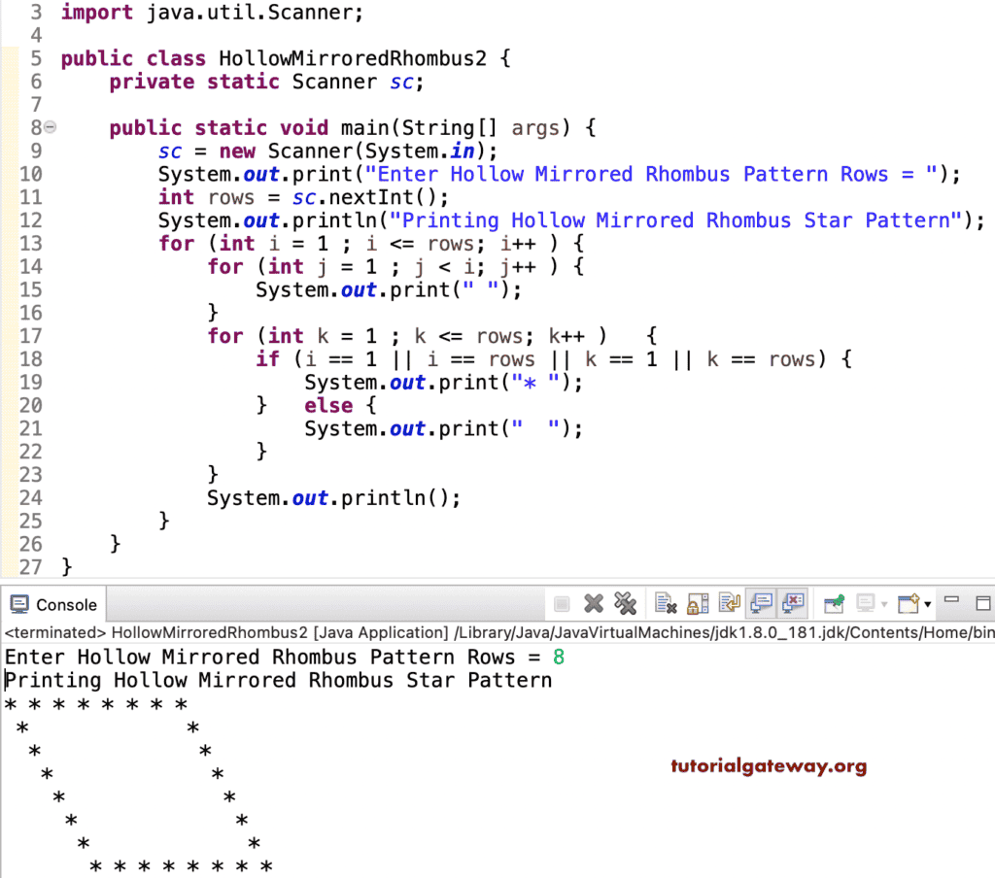Click the Remove Launch icon

(594, 602)
